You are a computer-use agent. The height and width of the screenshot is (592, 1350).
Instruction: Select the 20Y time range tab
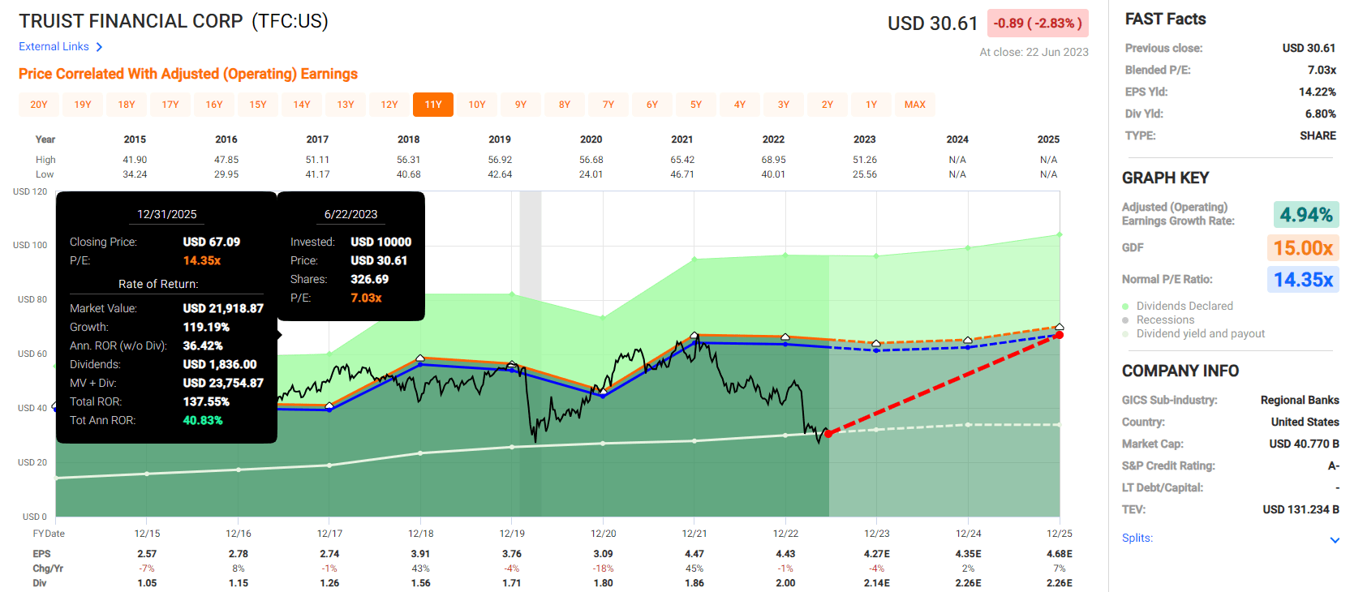coord(39,105)
